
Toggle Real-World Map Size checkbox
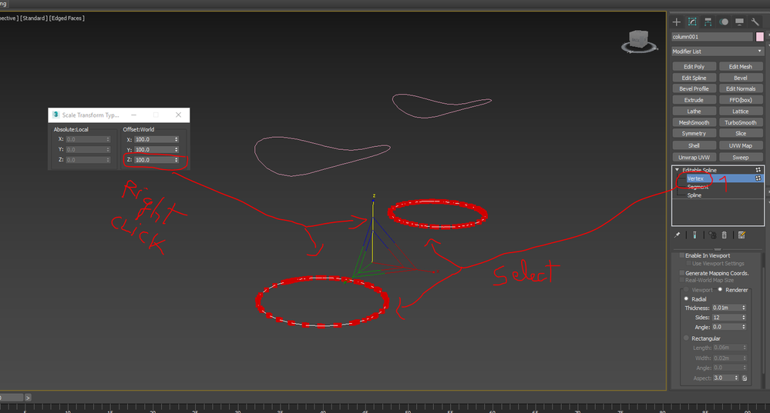(x=681, y=280)
